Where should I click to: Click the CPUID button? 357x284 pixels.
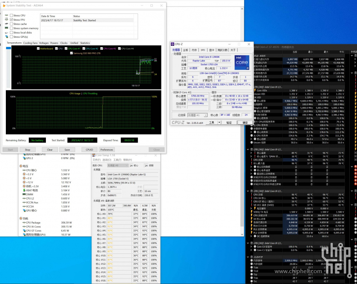(x=90, y=150)
